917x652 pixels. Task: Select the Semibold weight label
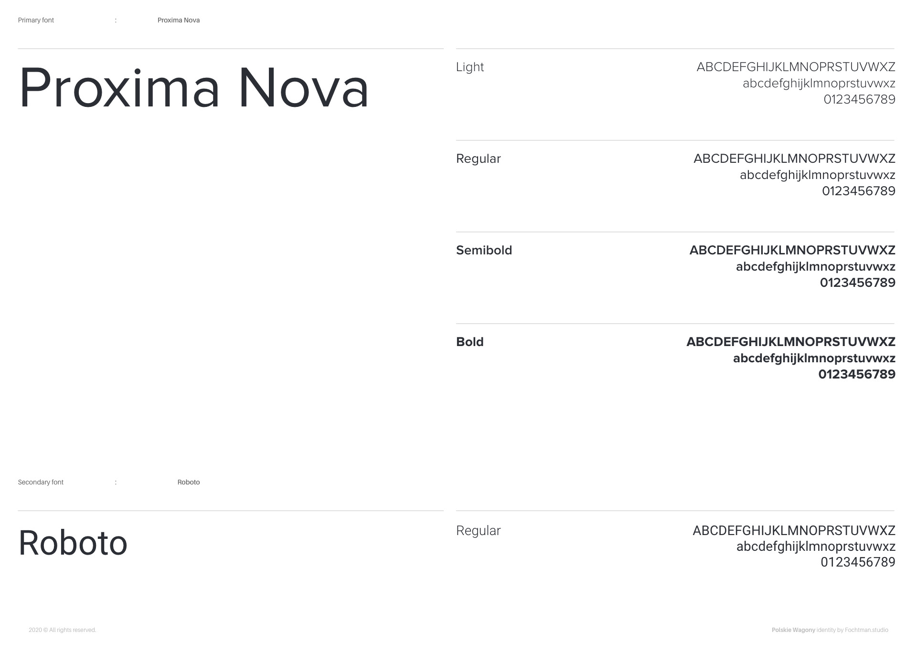coord(484,250)
